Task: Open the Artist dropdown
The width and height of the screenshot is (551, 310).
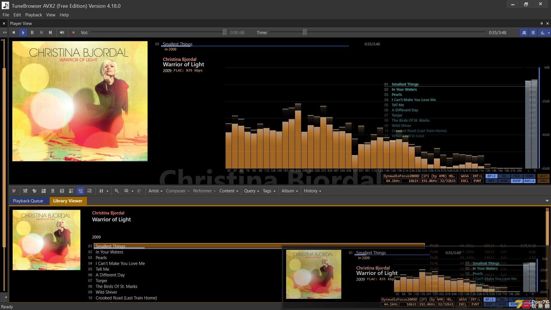Action: tap(155, 191)
